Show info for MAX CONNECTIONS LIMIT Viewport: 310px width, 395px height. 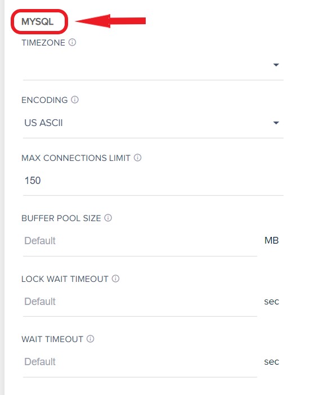tap(137, 158)
